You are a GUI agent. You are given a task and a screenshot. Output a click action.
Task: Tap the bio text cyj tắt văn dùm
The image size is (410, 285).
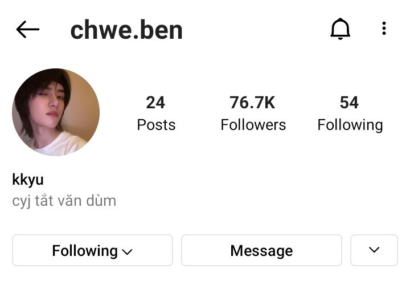64,201
